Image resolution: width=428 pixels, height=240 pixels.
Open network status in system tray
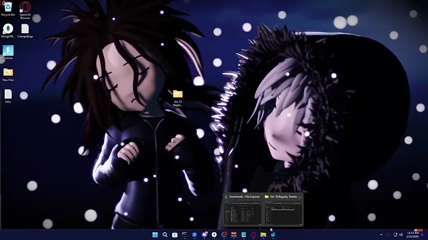(395, 235)
